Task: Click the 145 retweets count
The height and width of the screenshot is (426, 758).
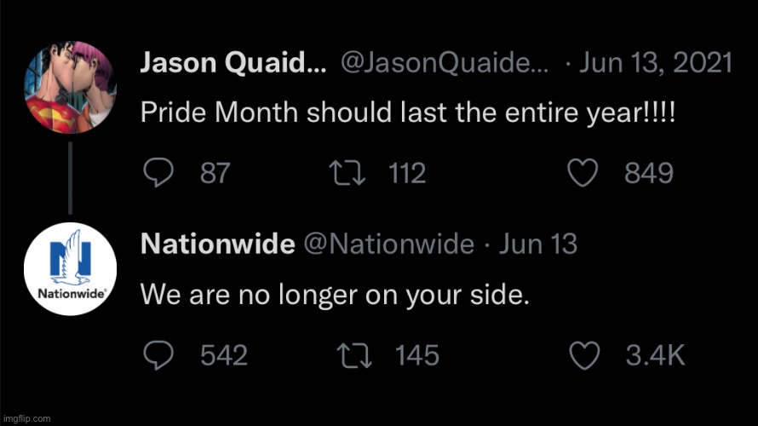Action: [x=417, y=354]
